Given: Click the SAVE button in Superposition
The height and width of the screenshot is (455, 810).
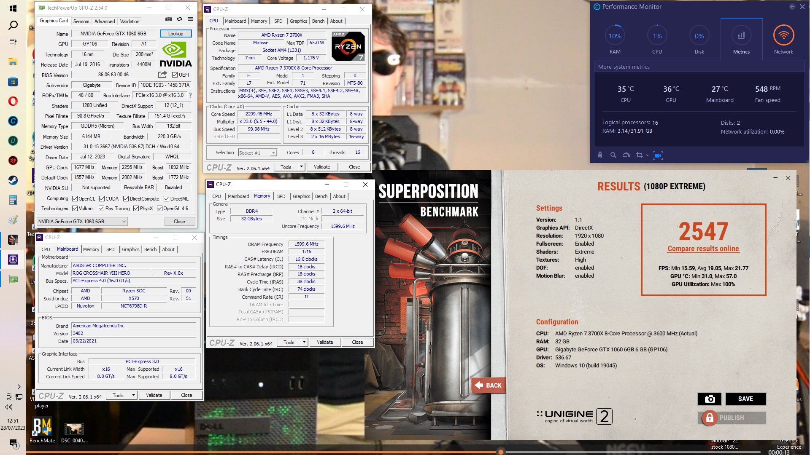Looking at the screenshot, I should (745, 399).
